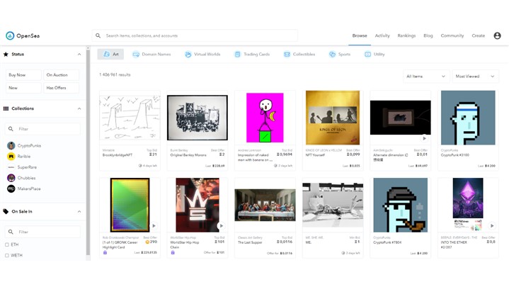
Task: Toggle the On Auction filter button
Action: [x=62, y=74]
